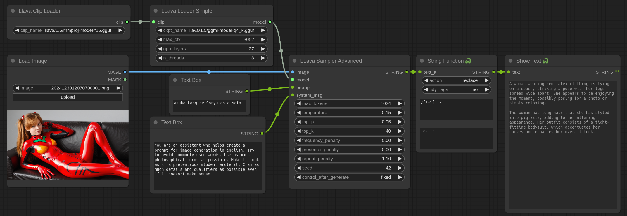Click the seed value field
627x216 pixels.
(x=349, y=168)
